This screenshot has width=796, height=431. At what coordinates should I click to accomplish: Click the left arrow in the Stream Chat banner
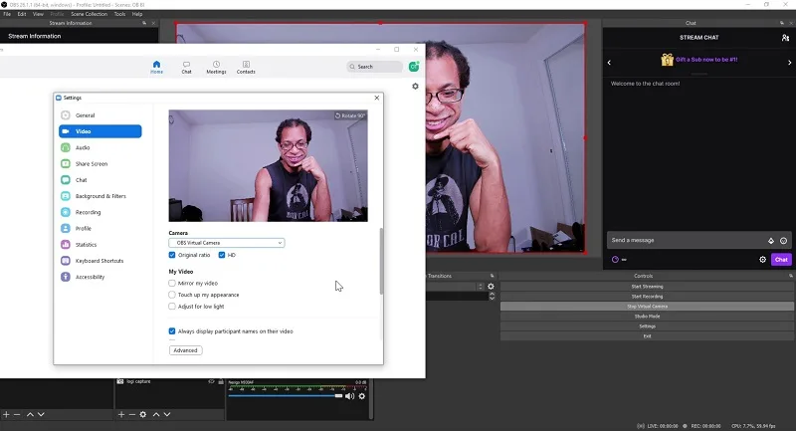[609, 63]
